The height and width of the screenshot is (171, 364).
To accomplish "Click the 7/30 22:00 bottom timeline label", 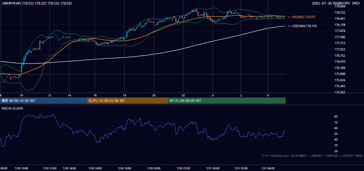I will pyautogui.click(x=183, y=168).
